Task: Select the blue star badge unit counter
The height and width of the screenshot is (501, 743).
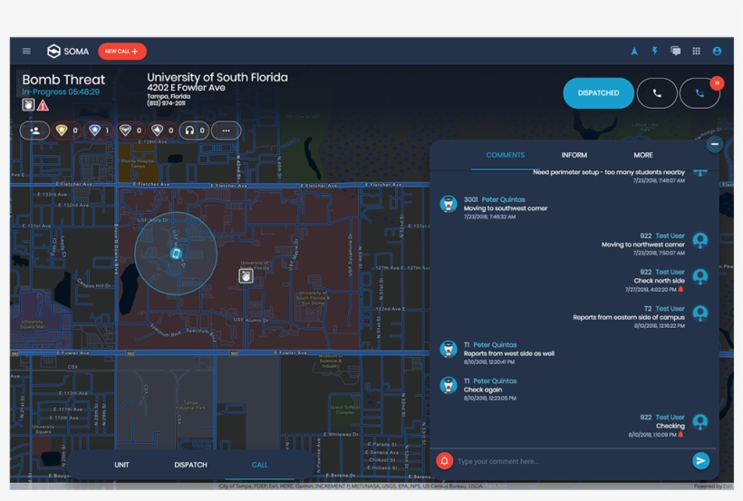Action: tap(99, 130)
